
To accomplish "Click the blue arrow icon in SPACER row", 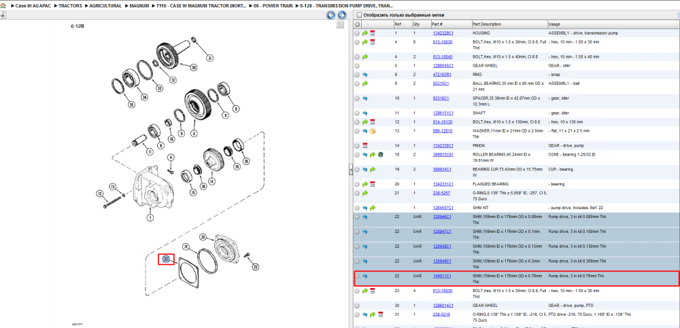I will pyautogui.click(x=365, y=98).
